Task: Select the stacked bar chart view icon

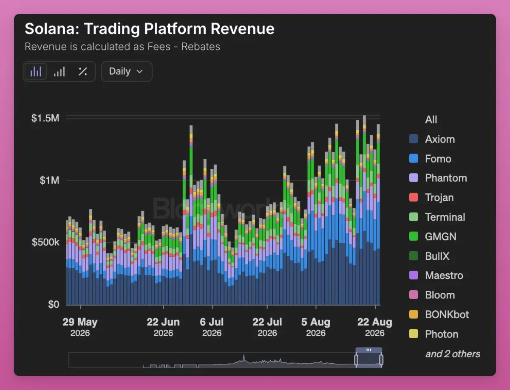Action: click(36, 71)
